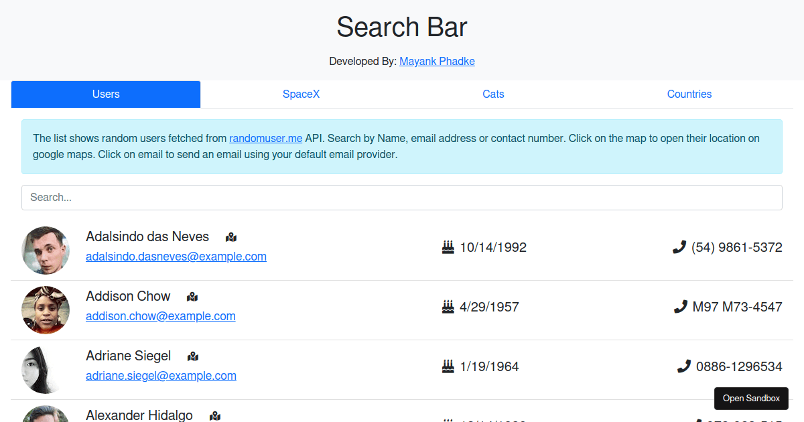Follow the randomuser.me API link
This screenshot has width=804, height=422.
[x=265, y=139]
